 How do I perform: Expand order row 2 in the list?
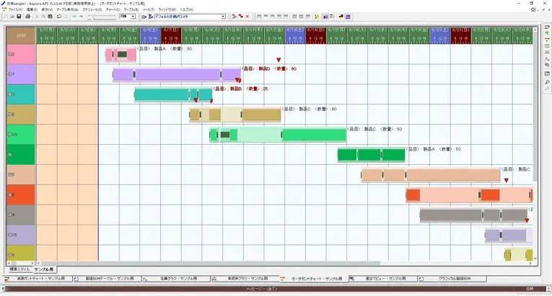point(9,54)
